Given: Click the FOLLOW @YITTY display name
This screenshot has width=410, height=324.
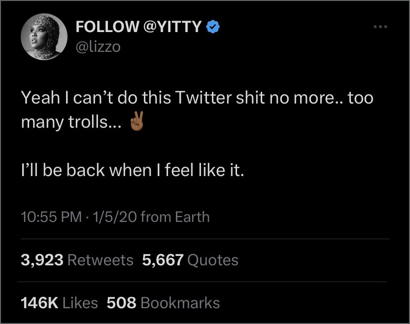Looking at the screenshot, I should pyautogui.click(x=138, y=27).
